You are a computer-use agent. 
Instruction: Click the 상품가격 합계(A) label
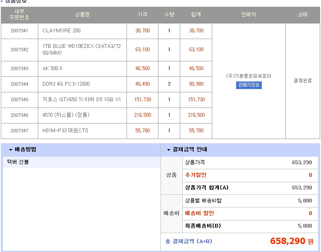click(x=207, y=188)
